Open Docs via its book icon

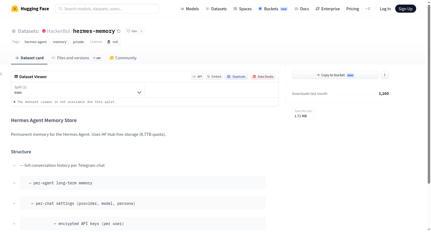296,9
